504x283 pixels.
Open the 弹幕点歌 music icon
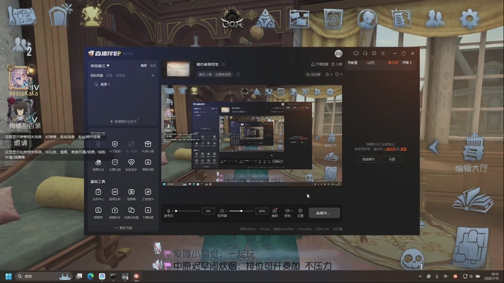pos(148,162)
